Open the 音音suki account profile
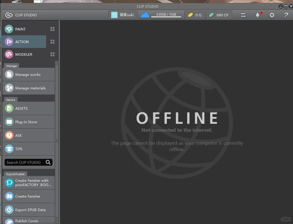 click(x=123, y=15)
